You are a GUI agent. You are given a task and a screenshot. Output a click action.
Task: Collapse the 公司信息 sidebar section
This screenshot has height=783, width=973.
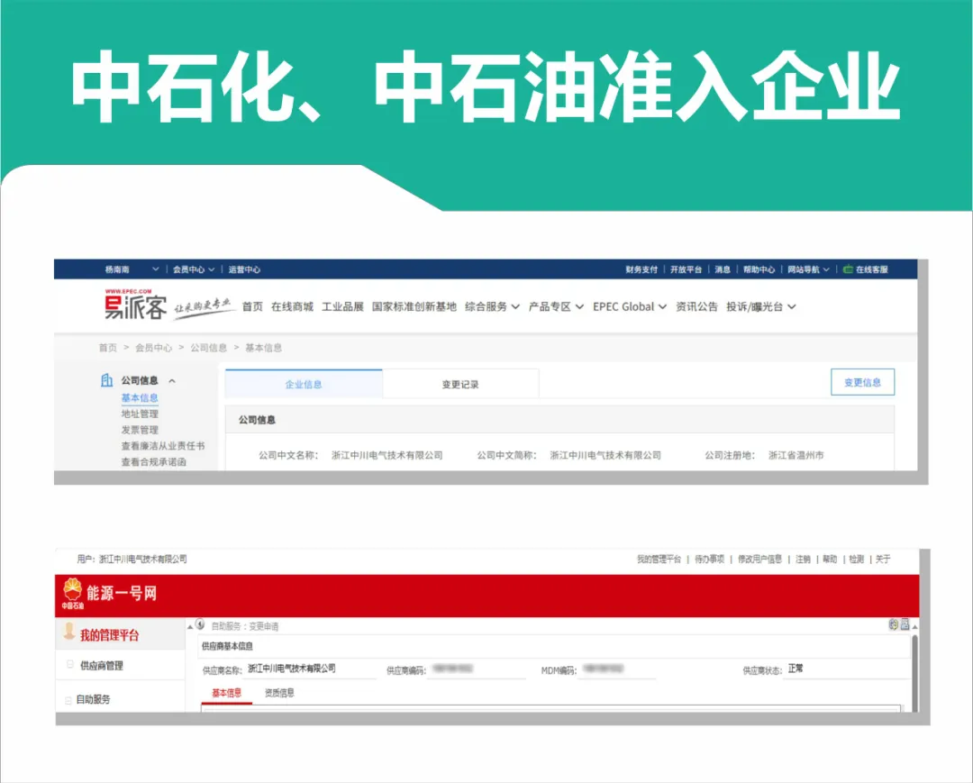(172, 381)
